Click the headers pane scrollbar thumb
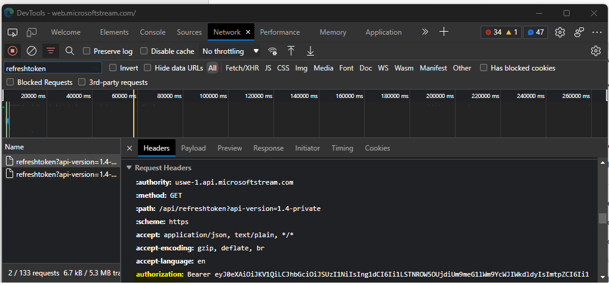This screenshot has height=285, width=609. coord(602,218)
